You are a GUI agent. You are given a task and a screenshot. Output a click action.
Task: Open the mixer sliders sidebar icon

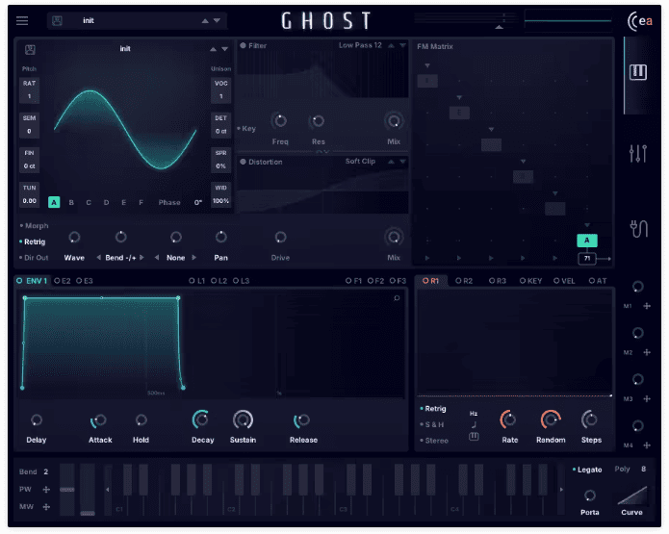638,154
